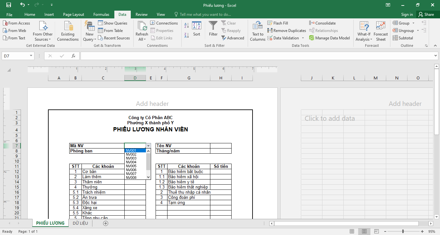The image size is (440, 235).
Task: Click the Subtotal command
Action: tap(403, 38)
